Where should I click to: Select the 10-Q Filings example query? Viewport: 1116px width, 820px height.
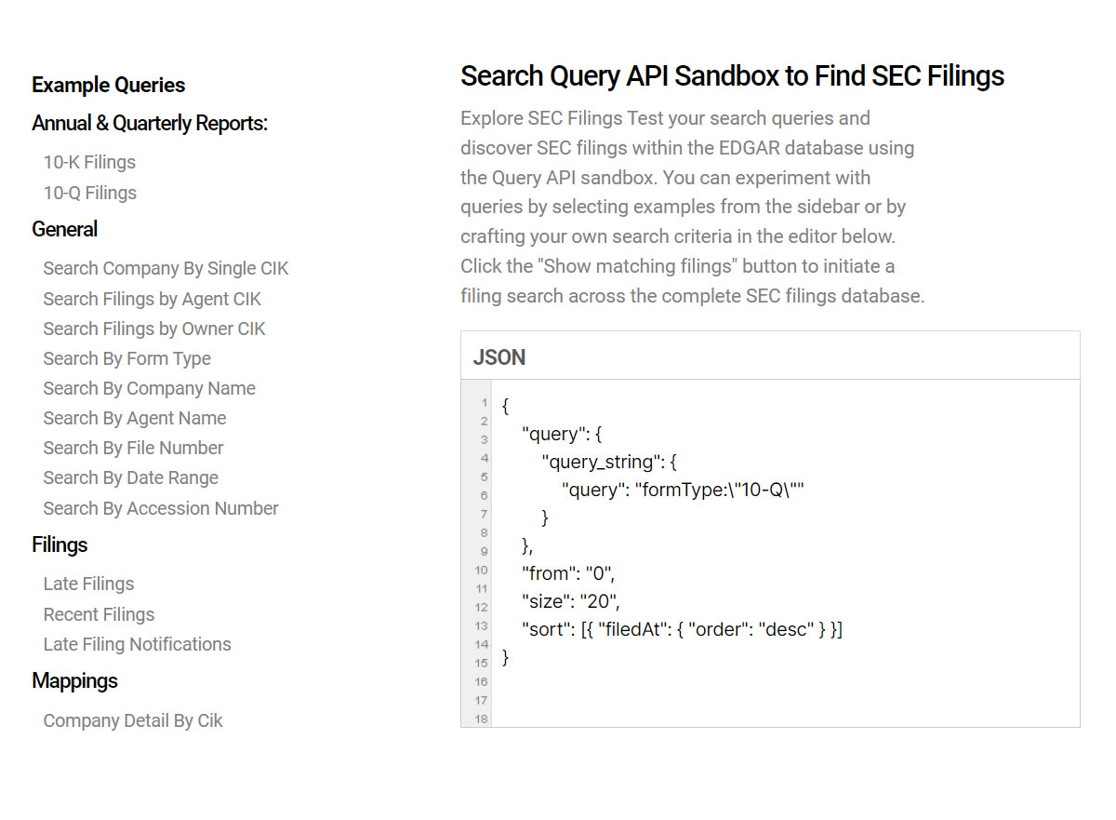[89, 193]
